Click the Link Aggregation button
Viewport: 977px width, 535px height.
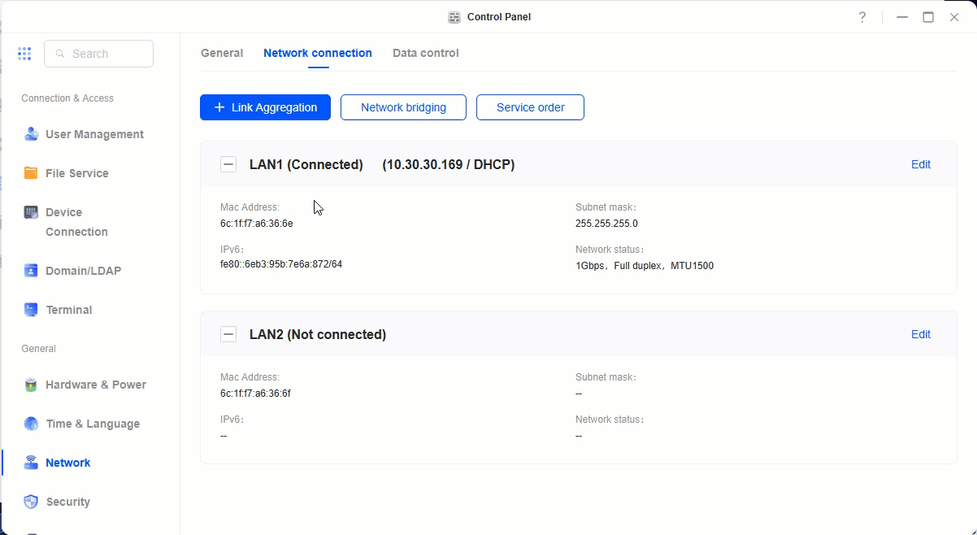click(265, 107)
